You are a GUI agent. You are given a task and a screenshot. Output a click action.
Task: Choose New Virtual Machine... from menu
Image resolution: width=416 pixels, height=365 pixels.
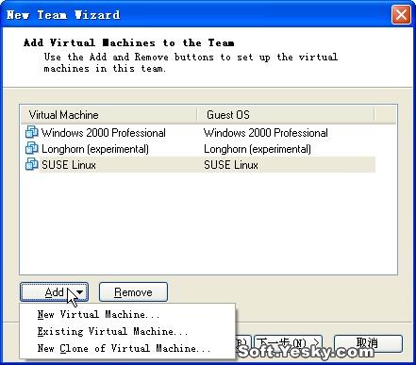(x=98, y=314)
